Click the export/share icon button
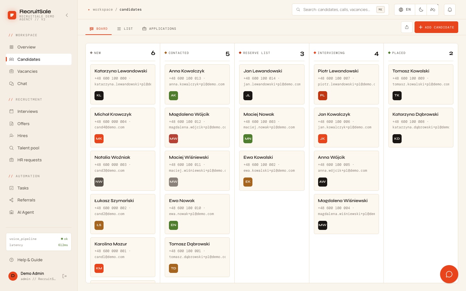 click(x=407, y=27)
